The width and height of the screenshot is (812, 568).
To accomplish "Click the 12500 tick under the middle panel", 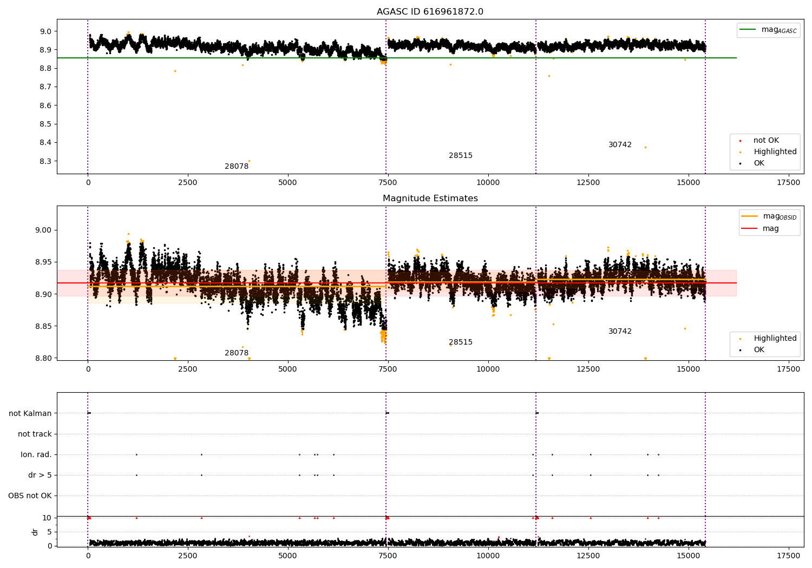I will pos(588,369).
